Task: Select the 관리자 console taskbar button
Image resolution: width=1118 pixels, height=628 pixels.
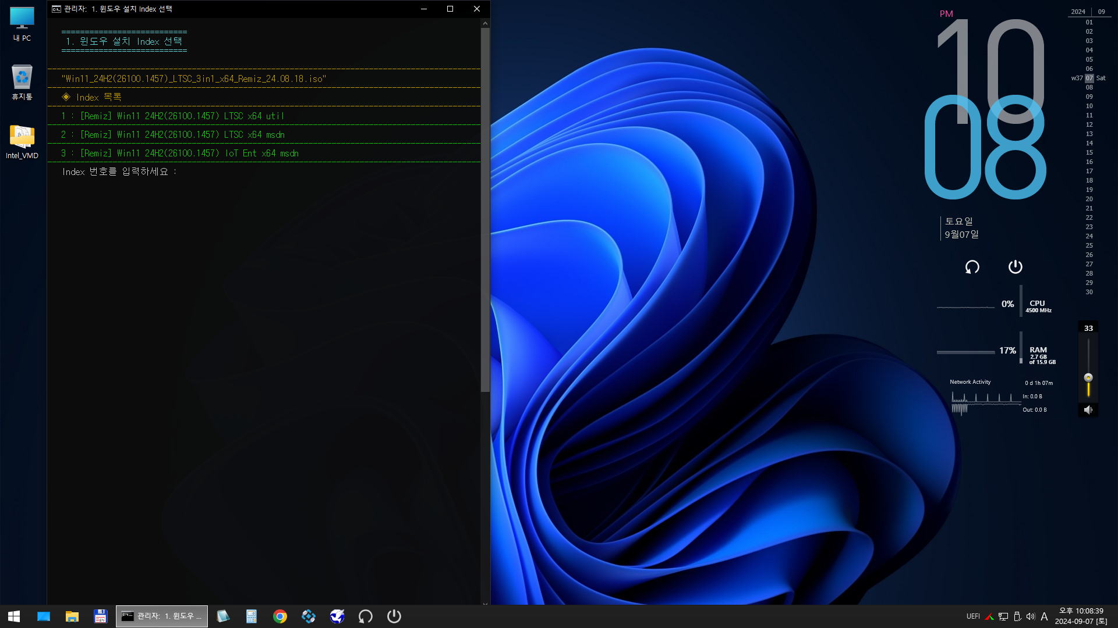Action: coord(162,616)
